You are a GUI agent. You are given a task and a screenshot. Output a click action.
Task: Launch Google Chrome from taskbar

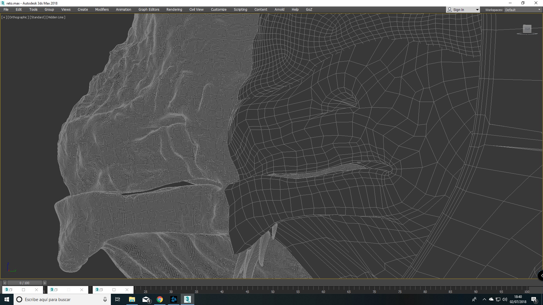pos(160,299)
